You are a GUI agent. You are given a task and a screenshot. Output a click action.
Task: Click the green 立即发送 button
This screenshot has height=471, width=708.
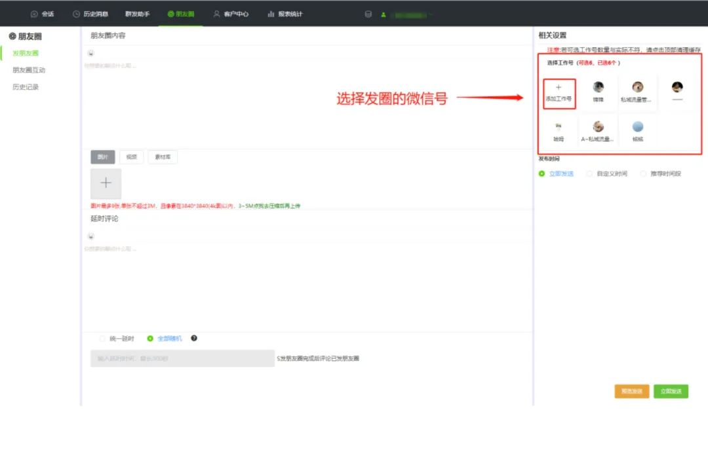[671, 391]
